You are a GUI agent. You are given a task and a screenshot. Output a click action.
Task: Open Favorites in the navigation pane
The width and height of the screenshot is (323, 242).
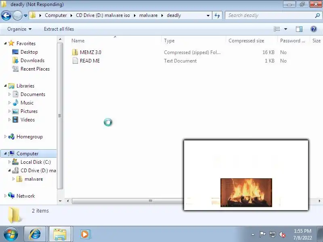(x=26, y=44)
